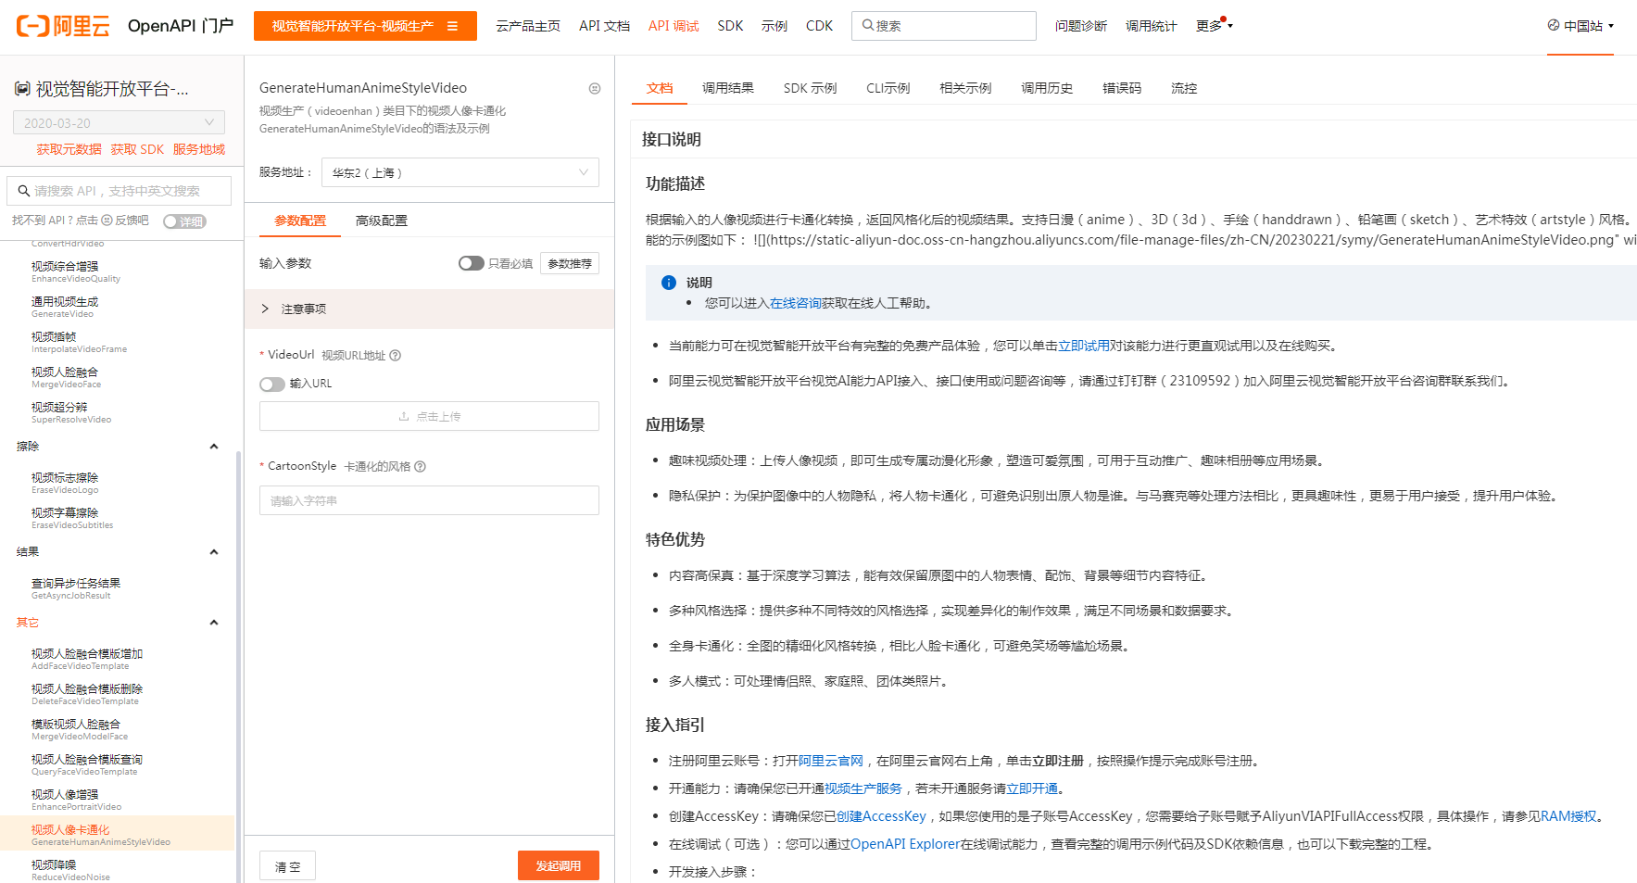
Task: Click the 清空 button
Action: [288, 865]
